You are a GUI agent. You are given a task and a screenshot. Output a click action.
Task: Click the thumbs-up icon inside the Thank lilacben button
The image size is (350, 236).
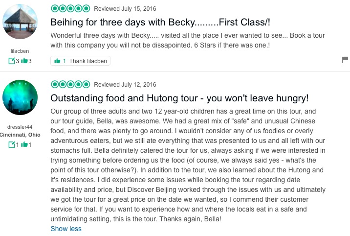pos(57,61)
